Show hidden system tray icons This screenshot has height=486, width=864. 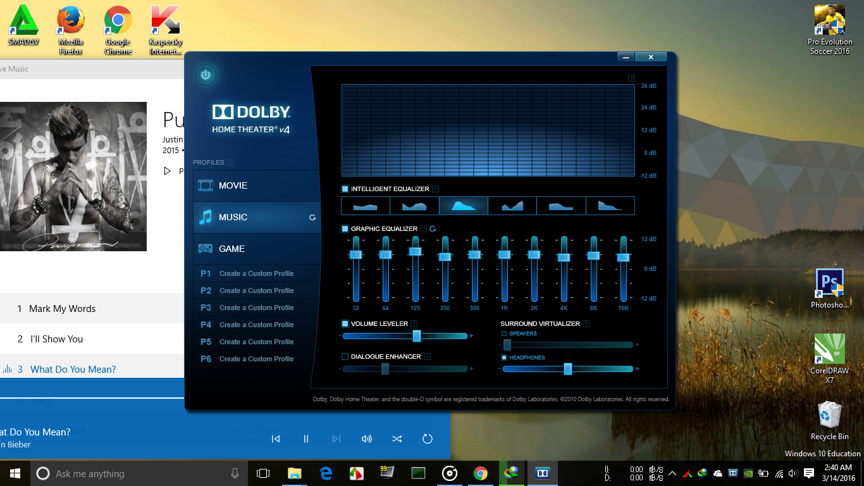672,473
